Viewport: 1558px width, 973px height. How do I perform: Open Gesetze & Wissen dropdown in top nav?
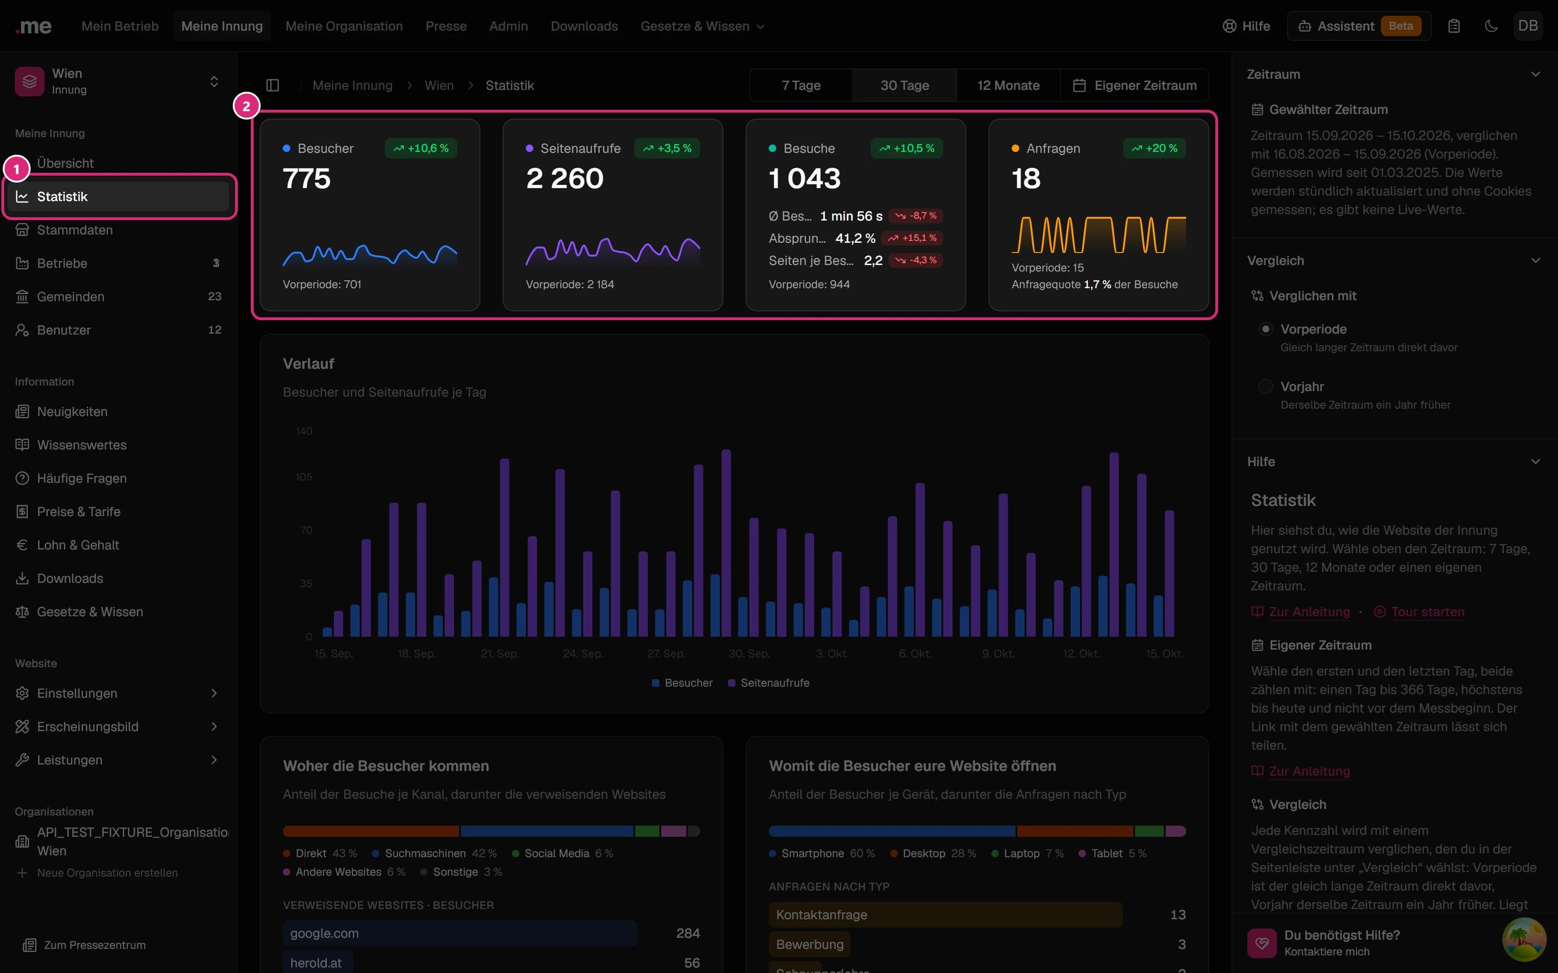(702, 26)
